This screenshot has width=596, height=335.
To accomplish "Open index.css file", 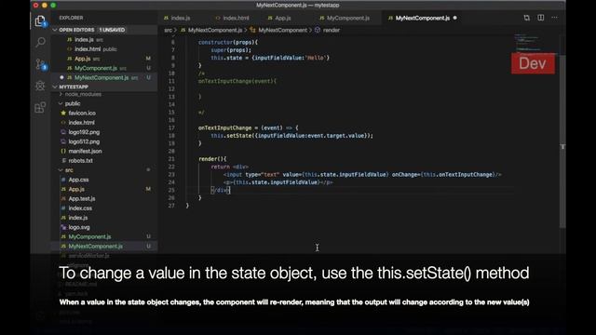I will pos(80,208).
